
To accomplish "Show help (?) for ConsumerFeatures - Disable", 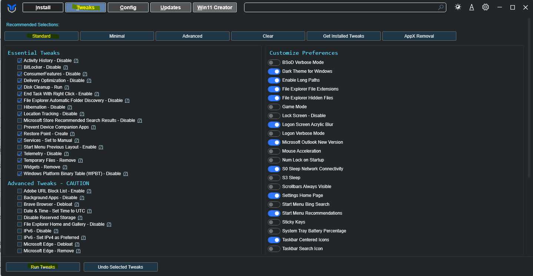I will [85, 74].
